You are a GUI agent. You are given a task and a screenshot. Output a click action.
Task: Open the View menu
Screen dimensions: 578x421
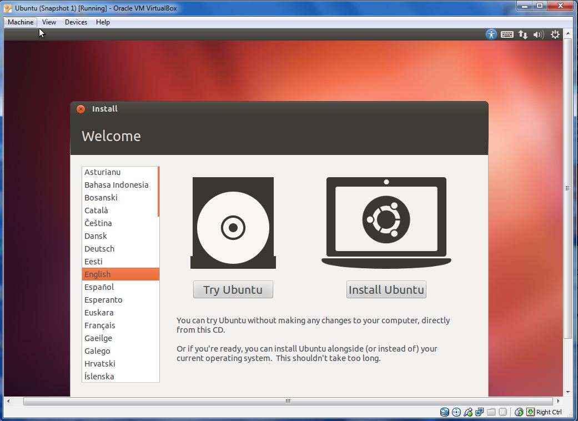point(49,22)
